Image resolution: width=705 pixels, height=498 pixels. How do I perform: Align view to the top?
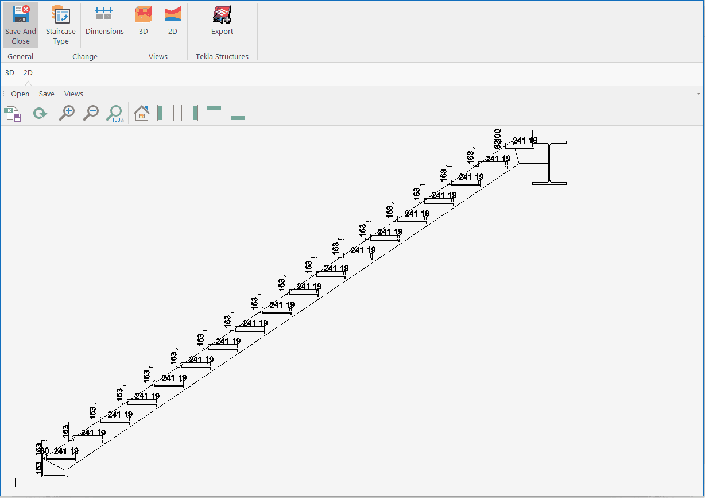pos(214,113)
